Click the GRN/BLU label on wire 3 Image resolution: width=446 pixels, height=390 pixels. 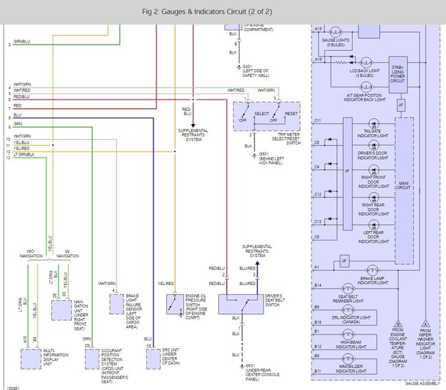point(22,42)
